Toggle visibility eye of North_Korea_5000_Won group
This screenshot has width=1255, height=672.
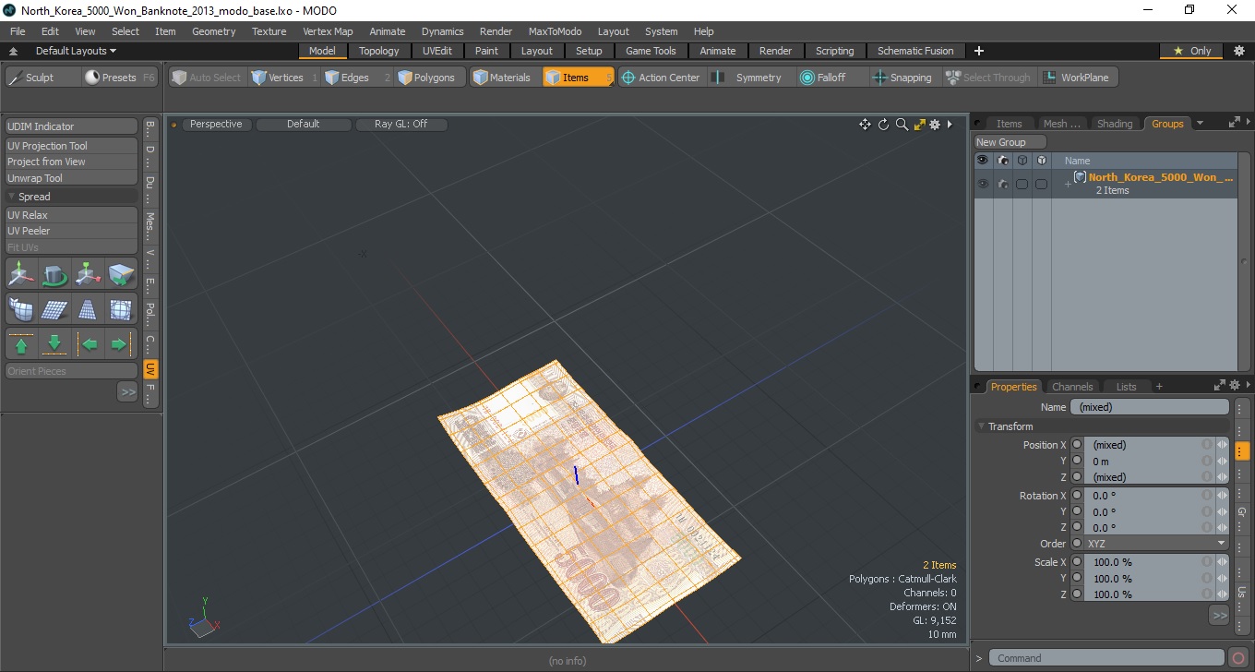pos(983,184)
